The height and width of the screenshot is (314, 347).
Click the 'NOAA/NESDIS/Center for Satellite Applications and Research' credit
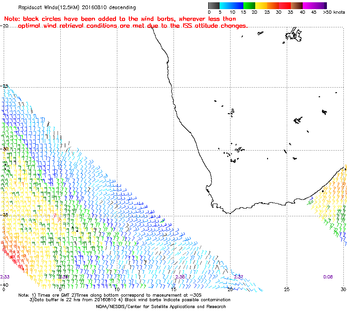coord(161,307)
